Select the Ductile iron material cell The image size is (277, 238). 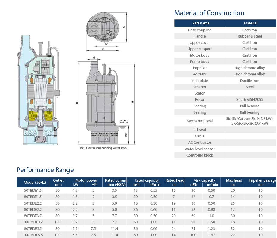tap(250, 81)
